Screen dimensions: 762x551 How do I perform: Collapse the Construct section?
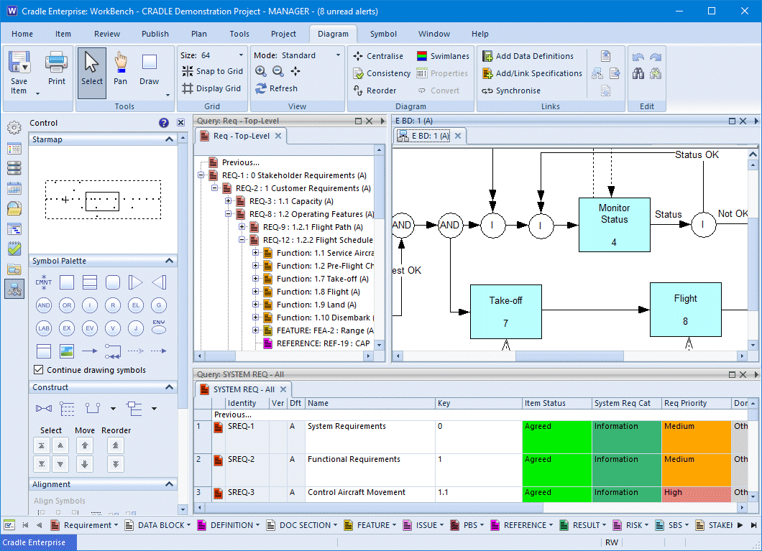(169, 387)
